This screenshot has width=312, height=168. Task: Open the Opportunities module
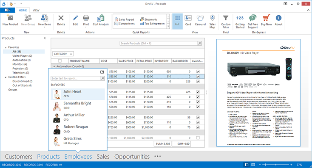click(x=132, y=157)
